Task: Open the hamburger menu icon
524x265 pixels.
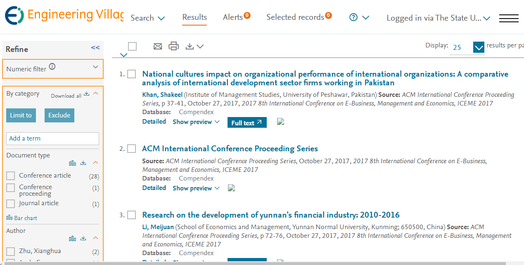Action: tap(509, 18)
